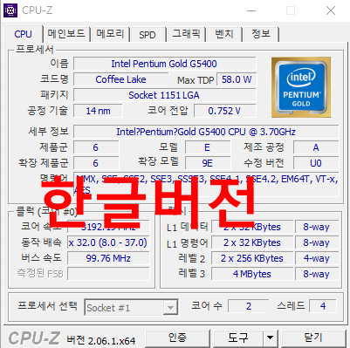
Task: Click the Coffee Lake code name value
Action: (120, 79)
